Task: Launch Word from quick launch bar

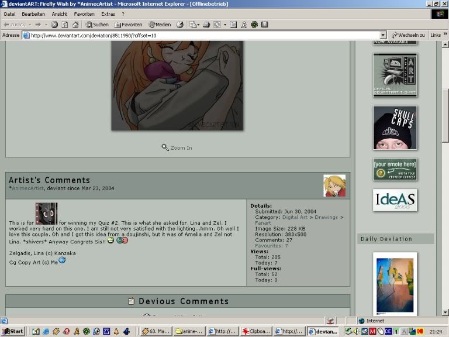Action: click(106, 332)
